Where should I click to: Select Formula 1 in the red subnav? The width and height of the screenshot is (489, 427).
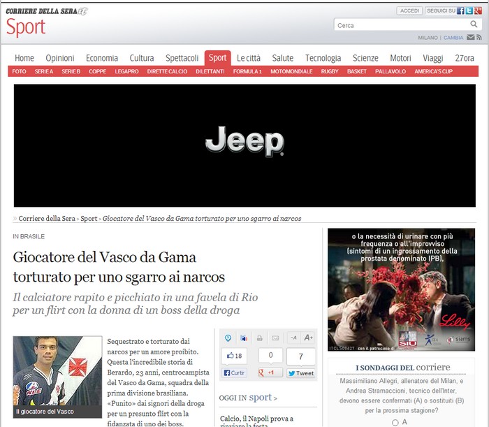pos(247,71)
